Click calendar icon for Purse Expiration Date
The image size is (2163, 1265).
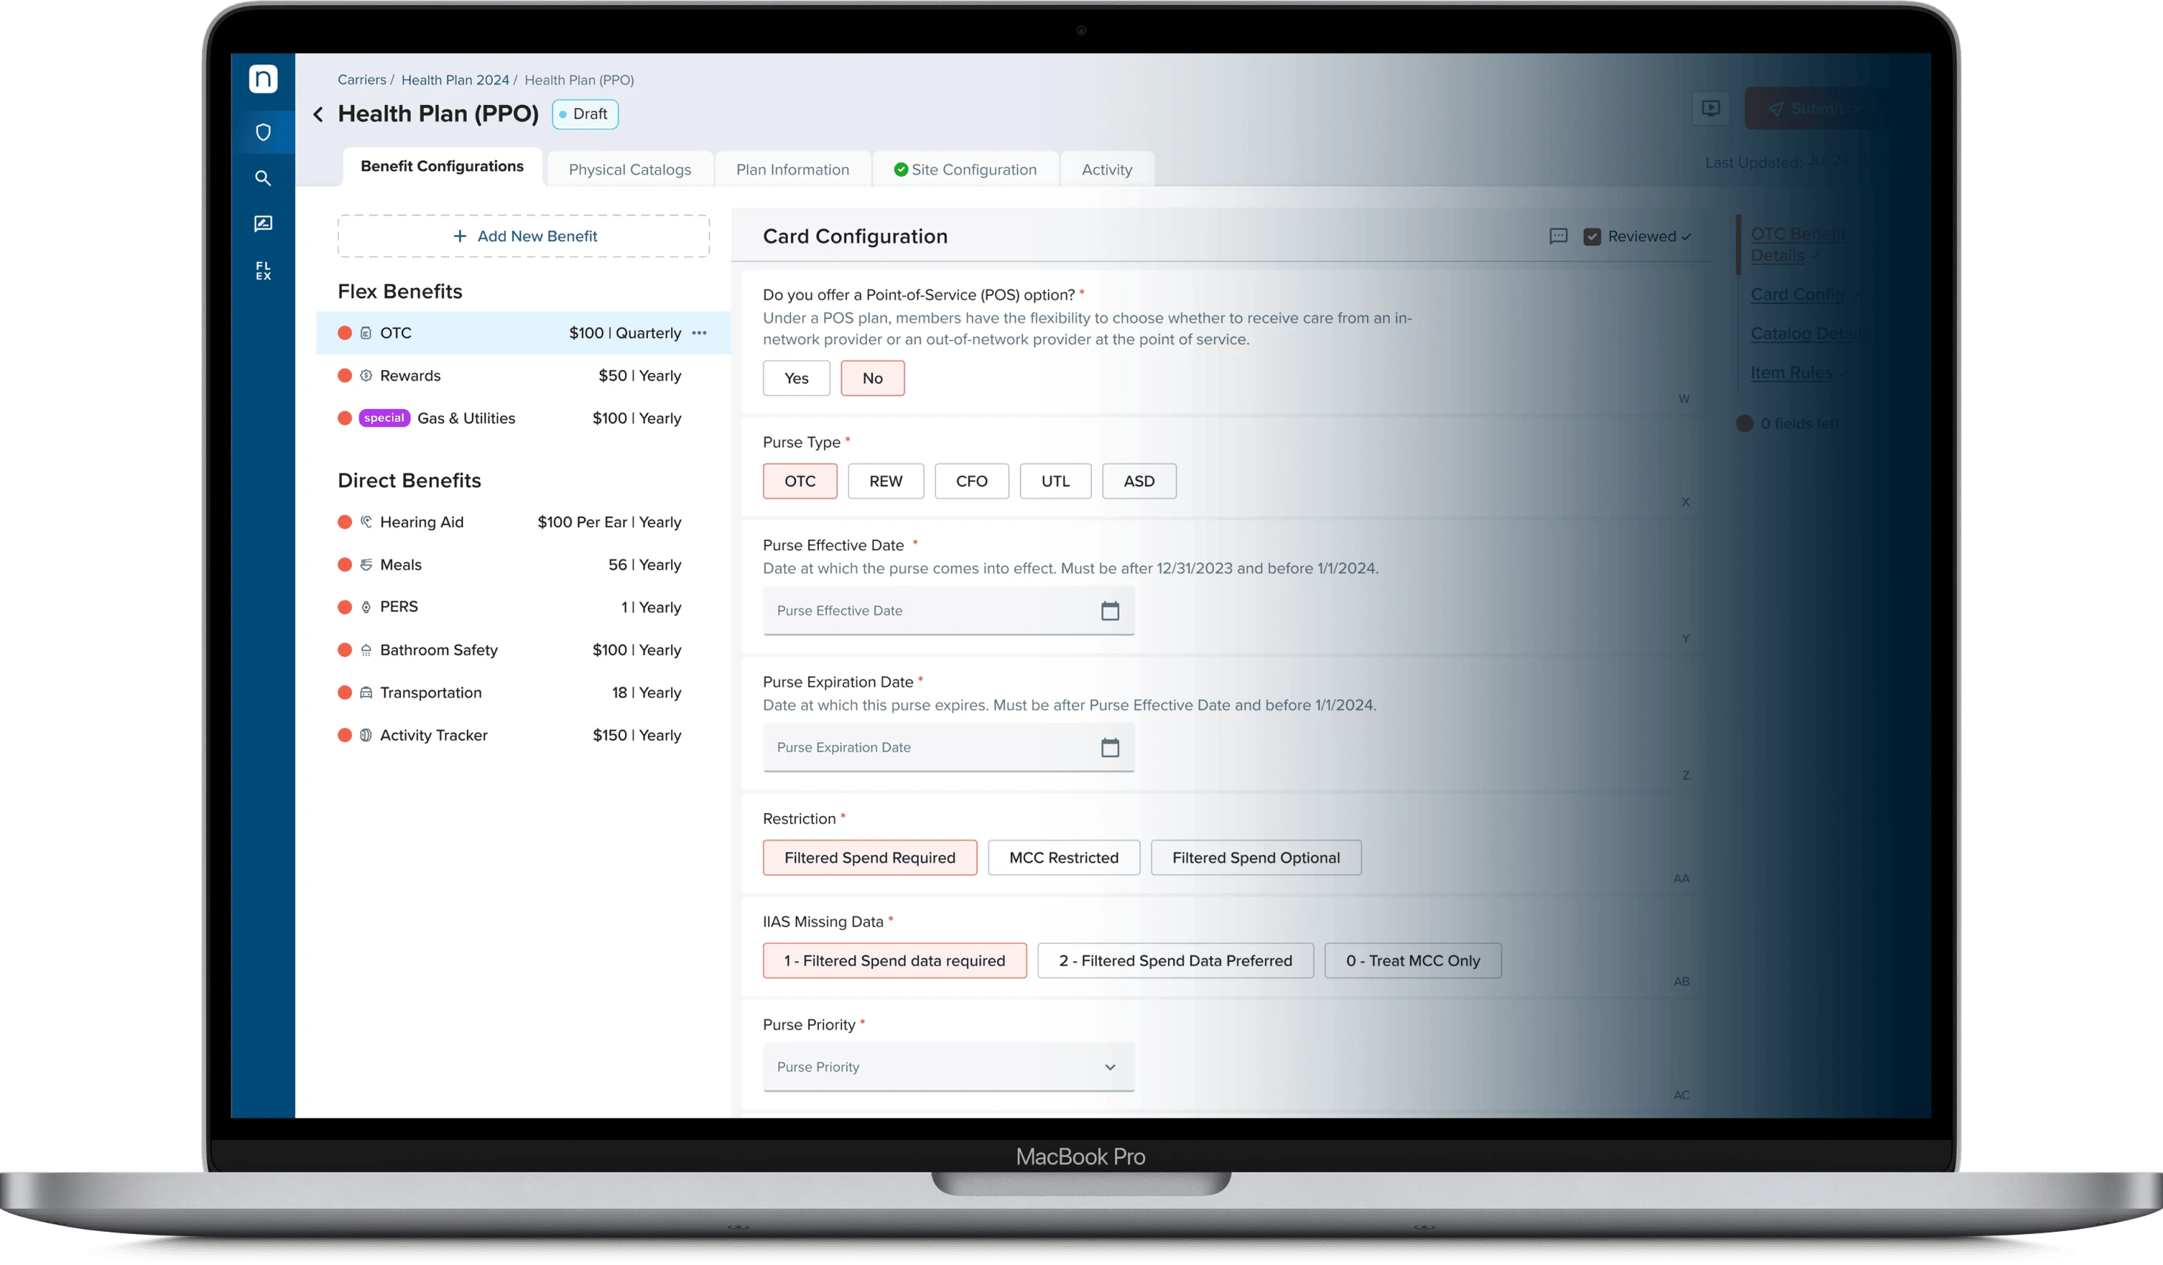pyautogui.click(x=1109, y=747)
